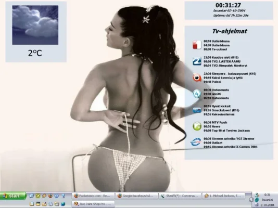The width and height of the screenshot is (278, 208).
Task: Click the light-blue pin-shaped quick launch icon
Action: [63, 196]
